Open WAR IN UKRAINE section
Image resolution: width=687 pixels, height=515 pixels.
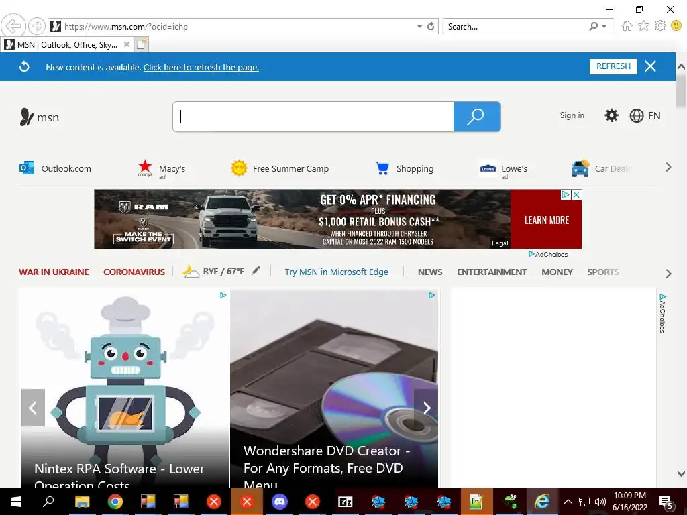coord(54,272)
